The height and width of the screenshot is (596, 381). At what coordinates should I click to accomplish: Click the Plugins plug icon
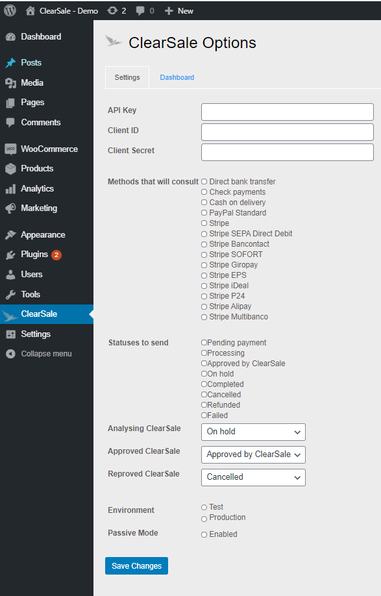pyautogui.click(x=10, y=255)
